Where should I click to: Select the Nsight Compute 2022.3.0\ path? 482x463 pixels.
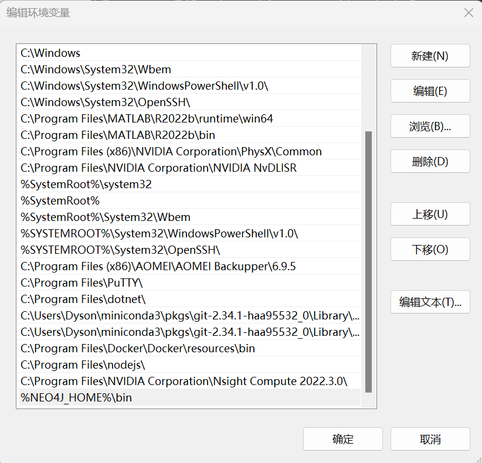point(189,381)
